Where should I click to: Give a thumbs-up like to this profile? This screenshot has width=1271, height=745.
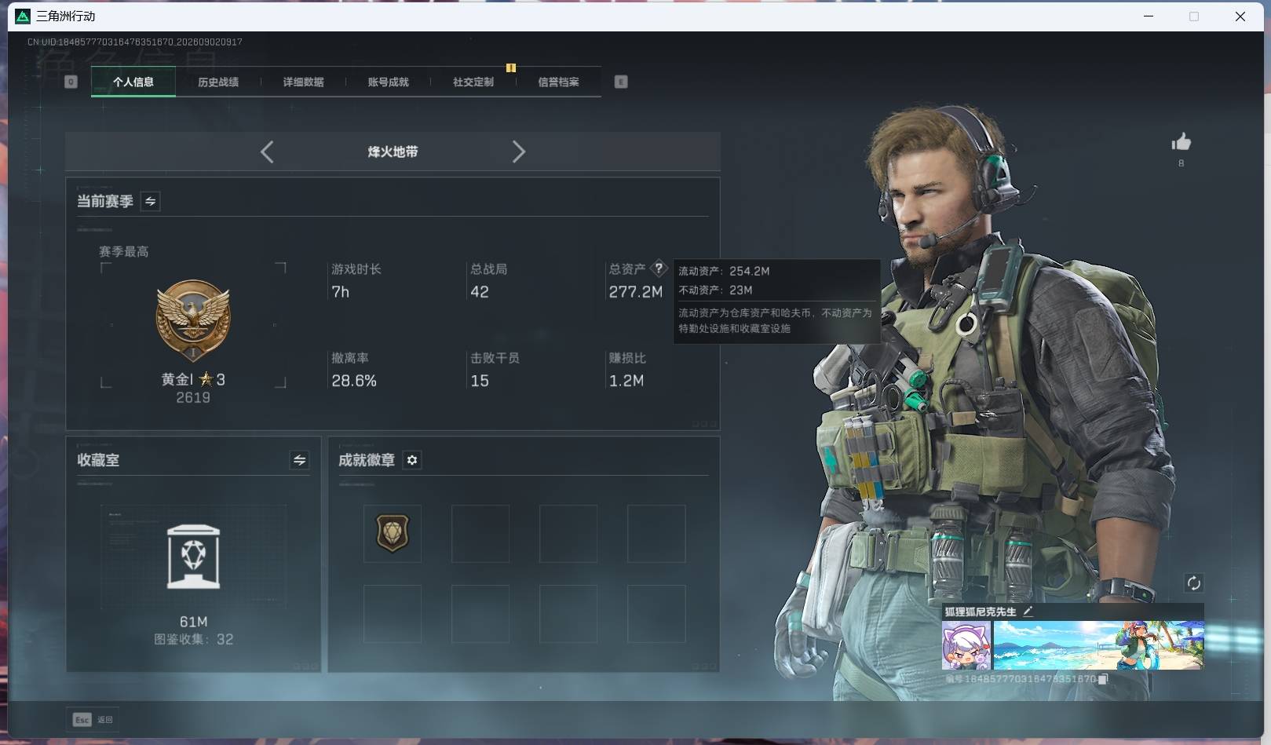pos(1181,142)
